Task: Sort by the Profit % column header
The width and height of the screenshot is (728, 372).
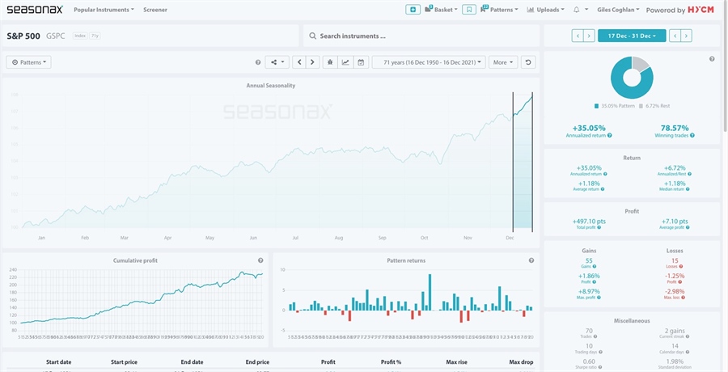Action: (x=391, y=362)
